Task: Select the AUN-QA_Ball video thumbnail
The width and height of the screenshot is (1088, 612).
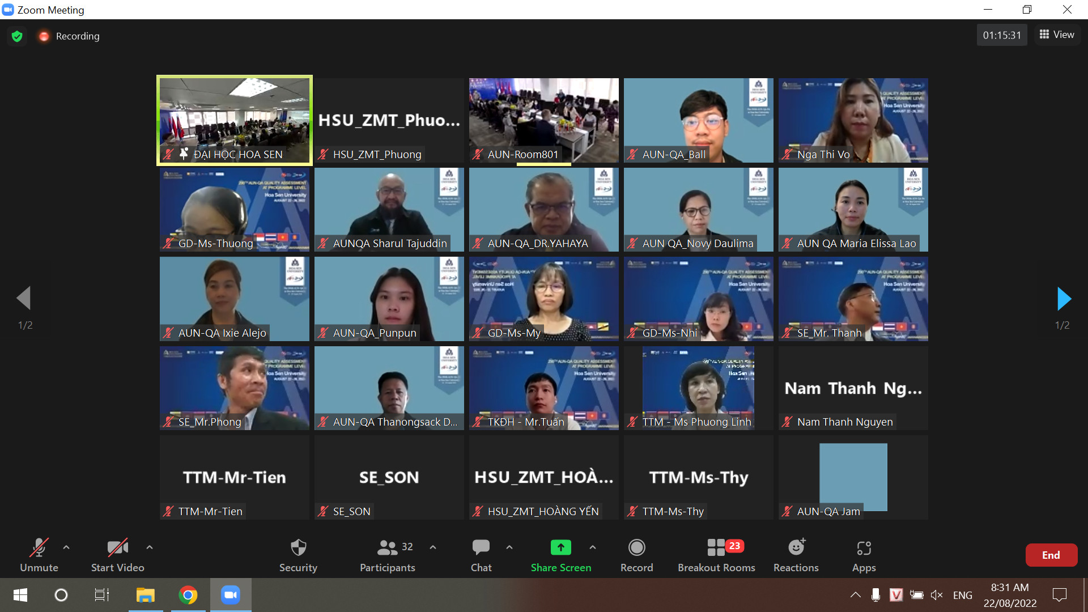Action: click(x=698, y=120)
